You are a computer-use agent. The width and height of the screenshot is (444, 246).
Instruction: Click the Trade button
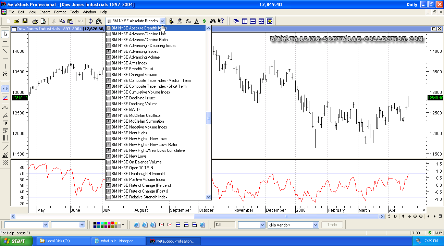332,225
